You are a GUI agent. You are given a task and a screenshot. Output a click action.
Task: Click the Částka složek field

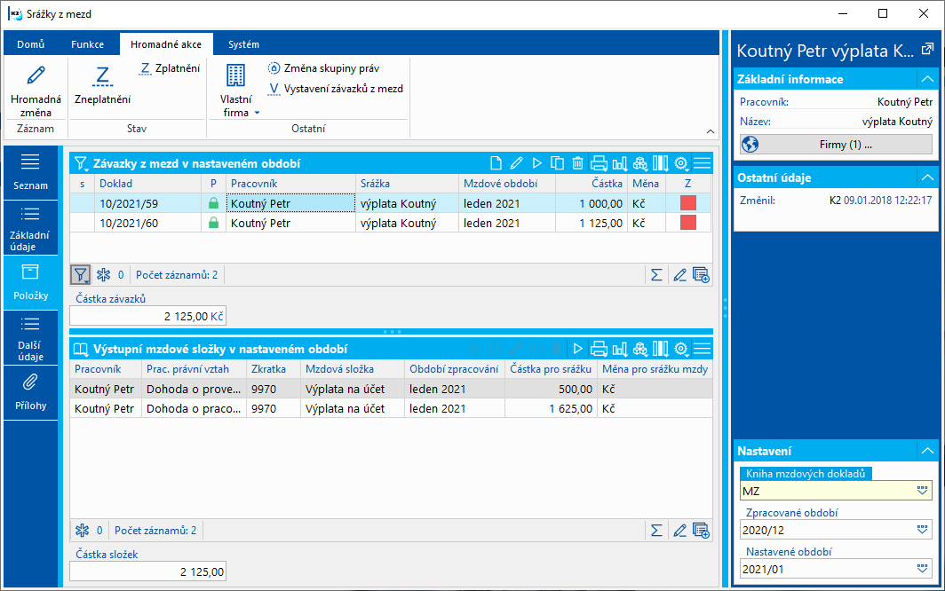click(x=147, y=571)
